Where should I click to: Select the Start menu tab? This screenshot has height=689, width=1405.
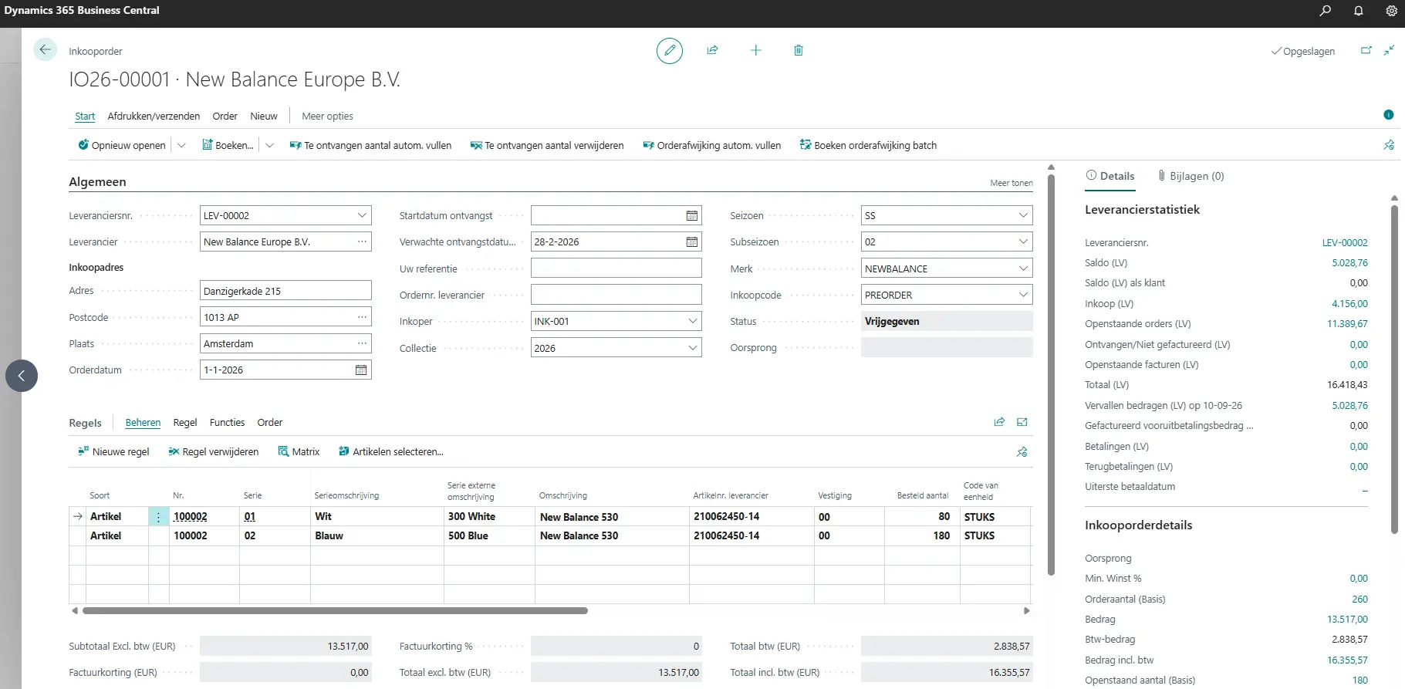(85, 117)
